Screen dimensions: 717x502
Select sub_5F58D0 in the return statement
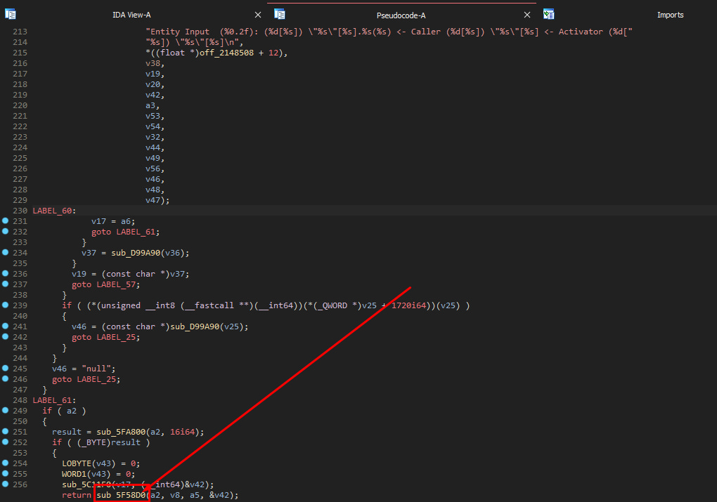[x=121, y=495]
